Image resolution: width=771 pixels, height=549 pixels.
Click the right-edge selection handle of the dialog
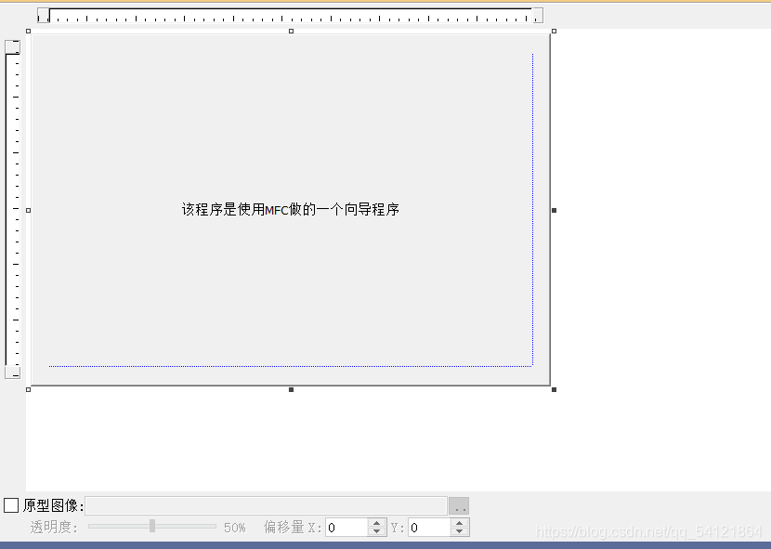pos(555,210)
